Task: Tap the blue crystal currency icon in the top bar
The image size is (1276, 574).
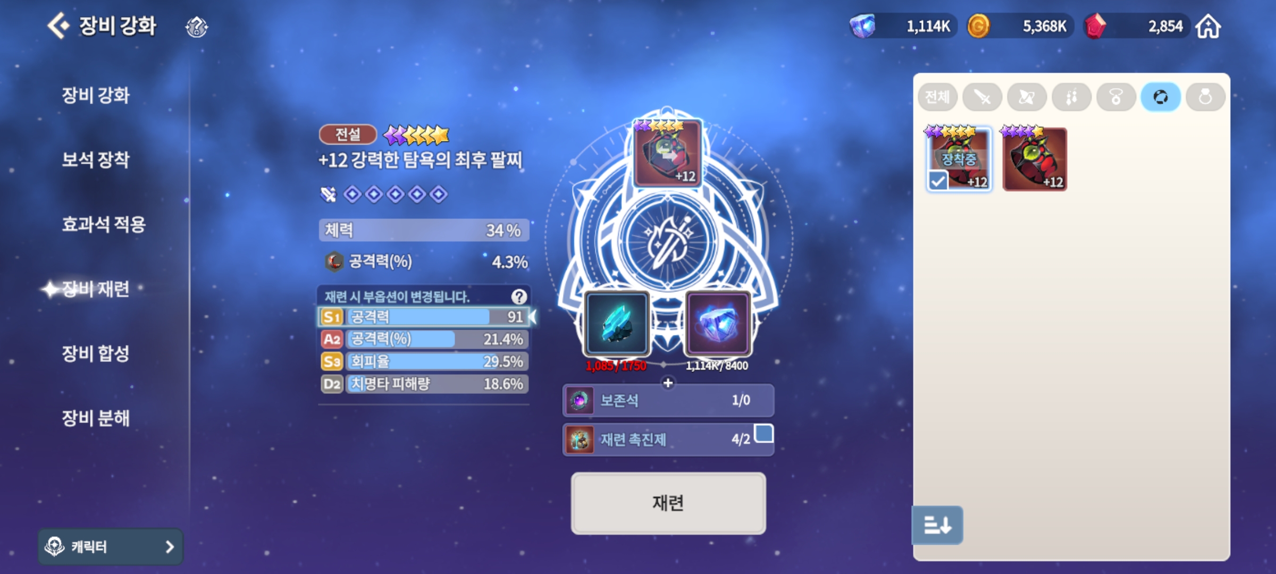Action: [862, 26]
